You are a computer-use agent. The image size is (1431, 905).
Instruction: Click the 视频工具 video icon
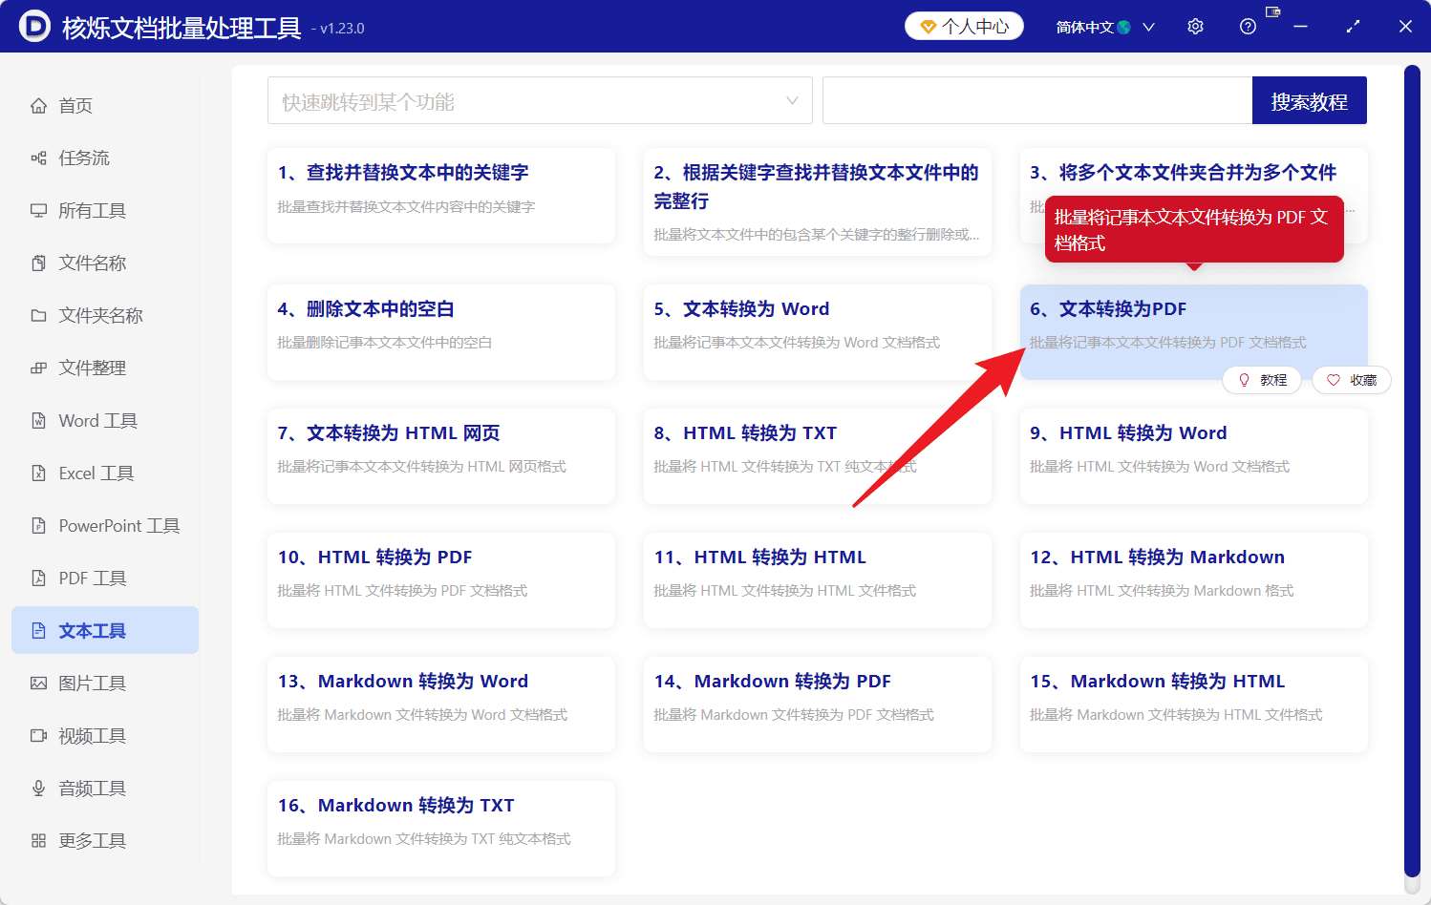38,735
